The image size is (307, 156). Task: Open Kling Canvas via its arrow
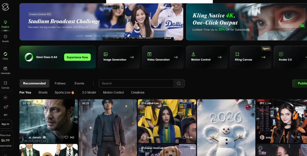pos(264,57)
